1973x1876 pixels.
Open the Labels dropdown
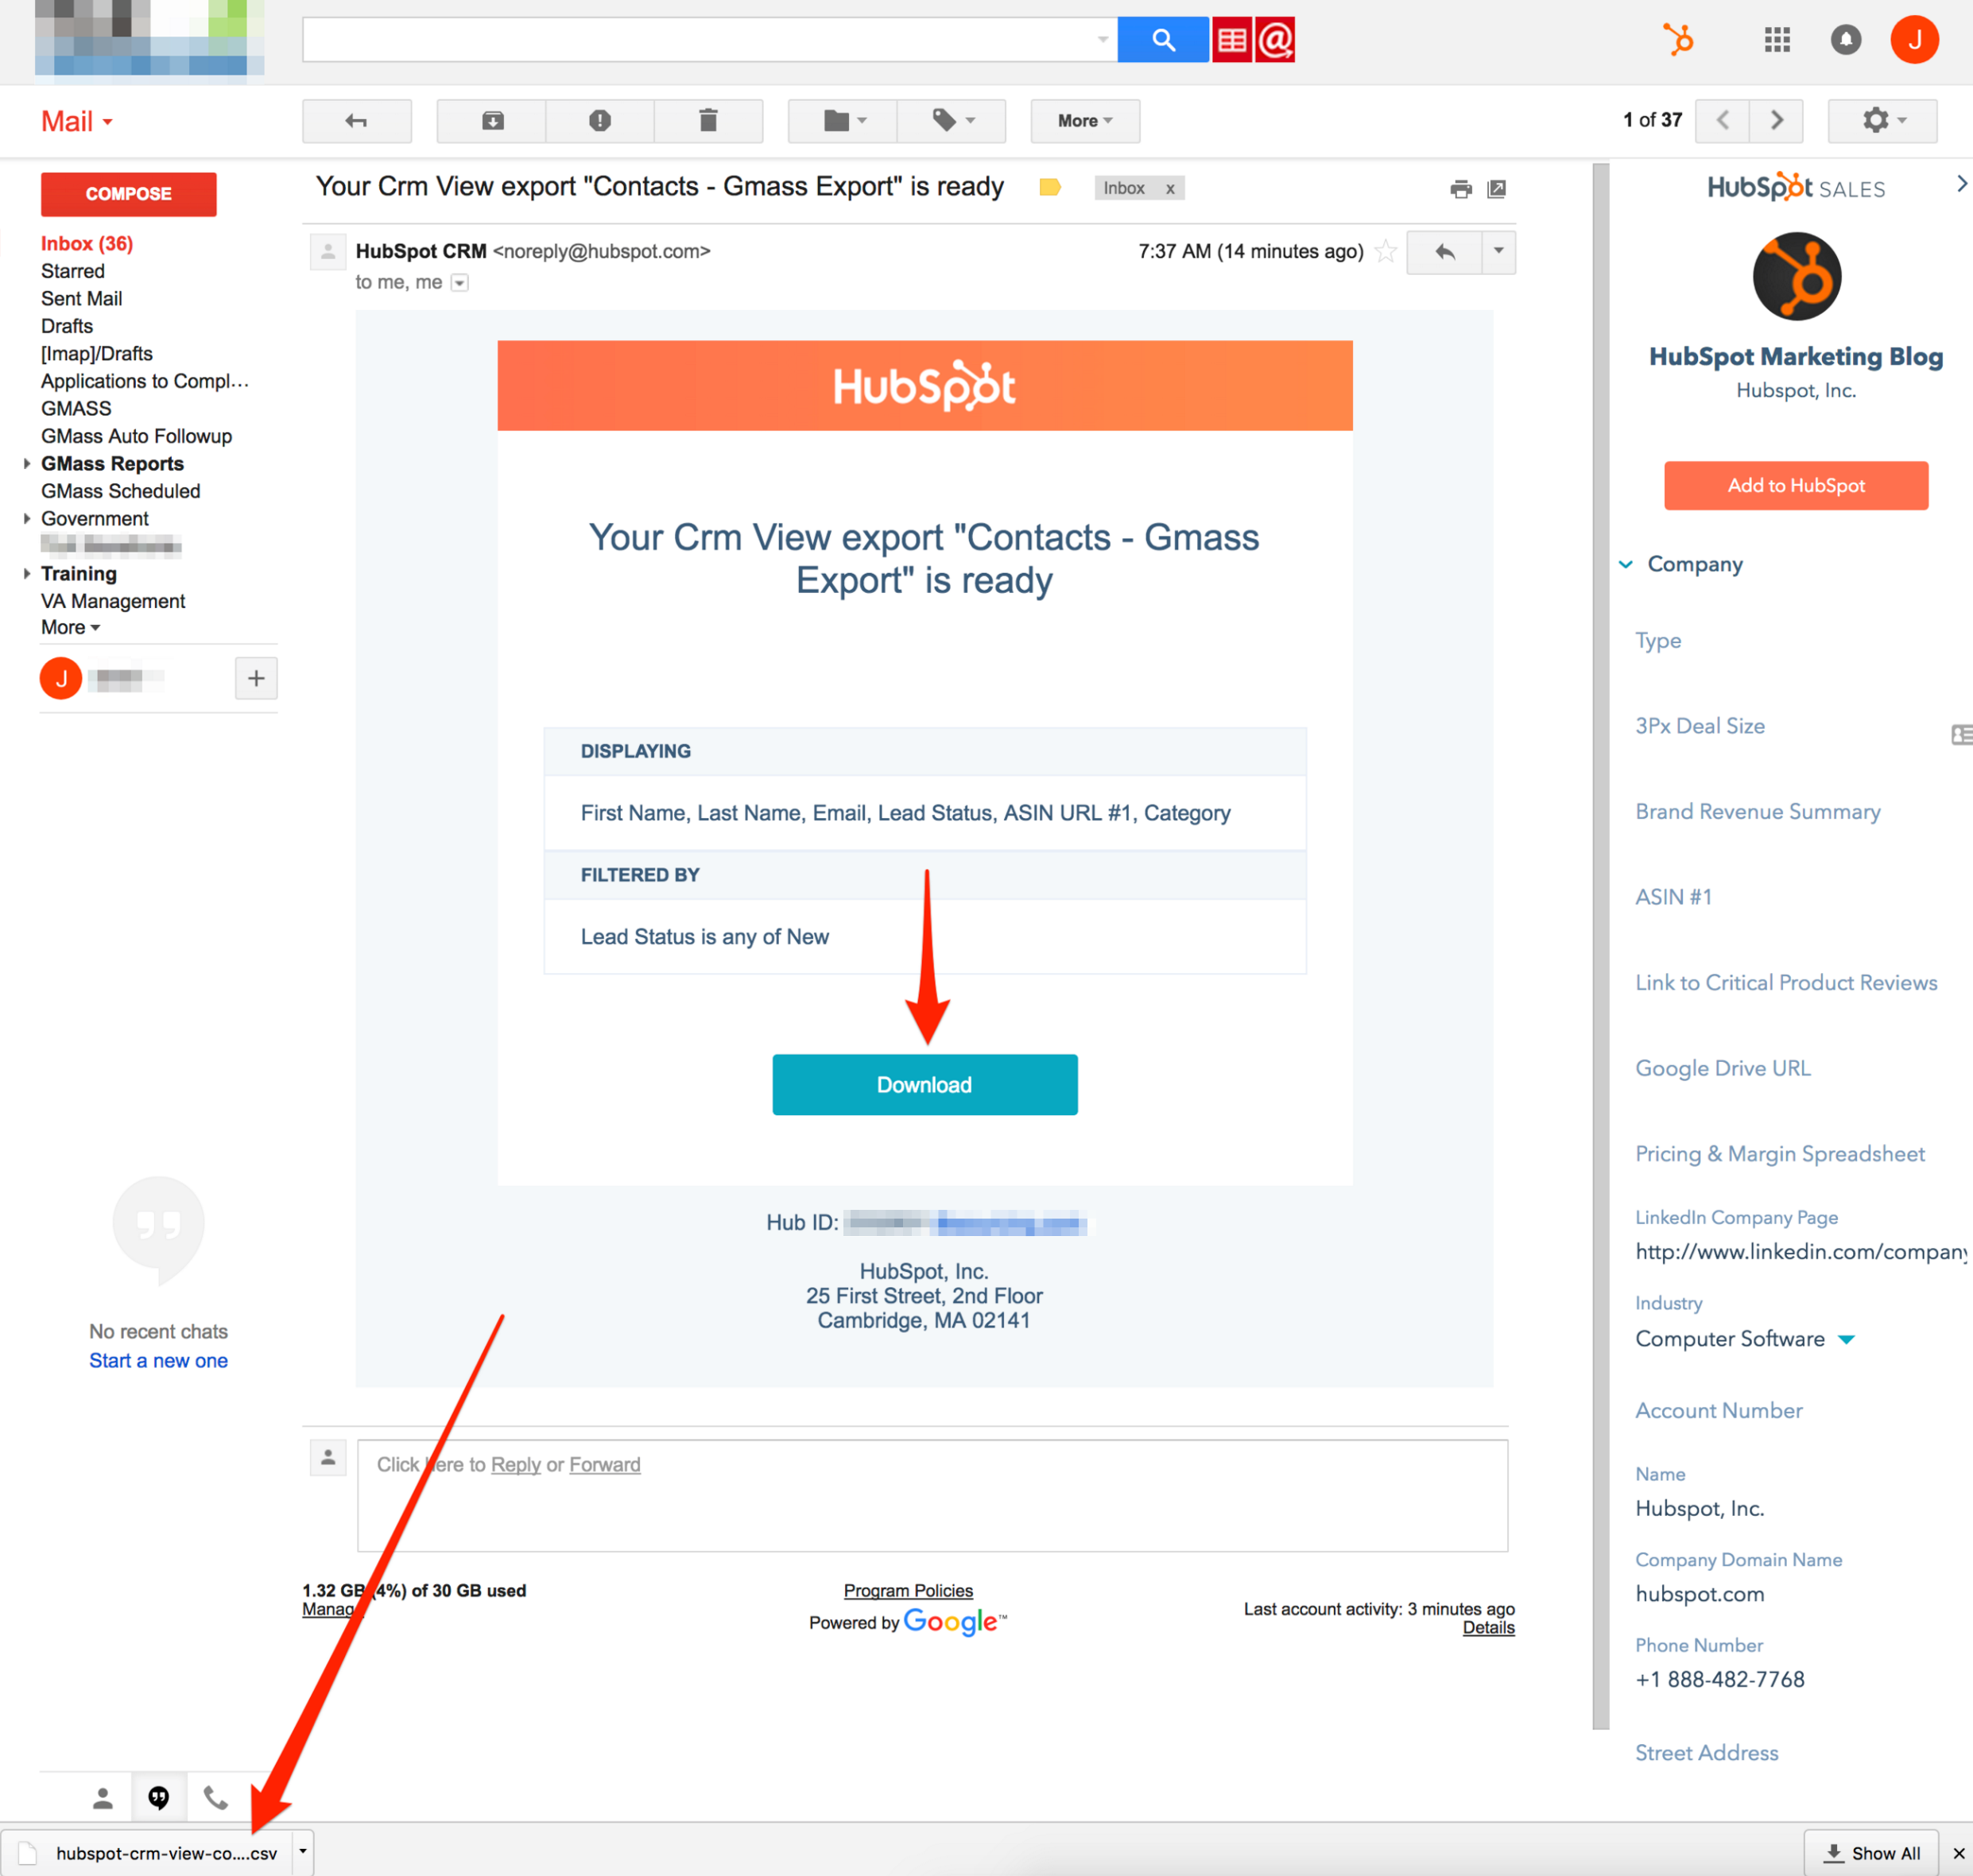tap(952, 121)
